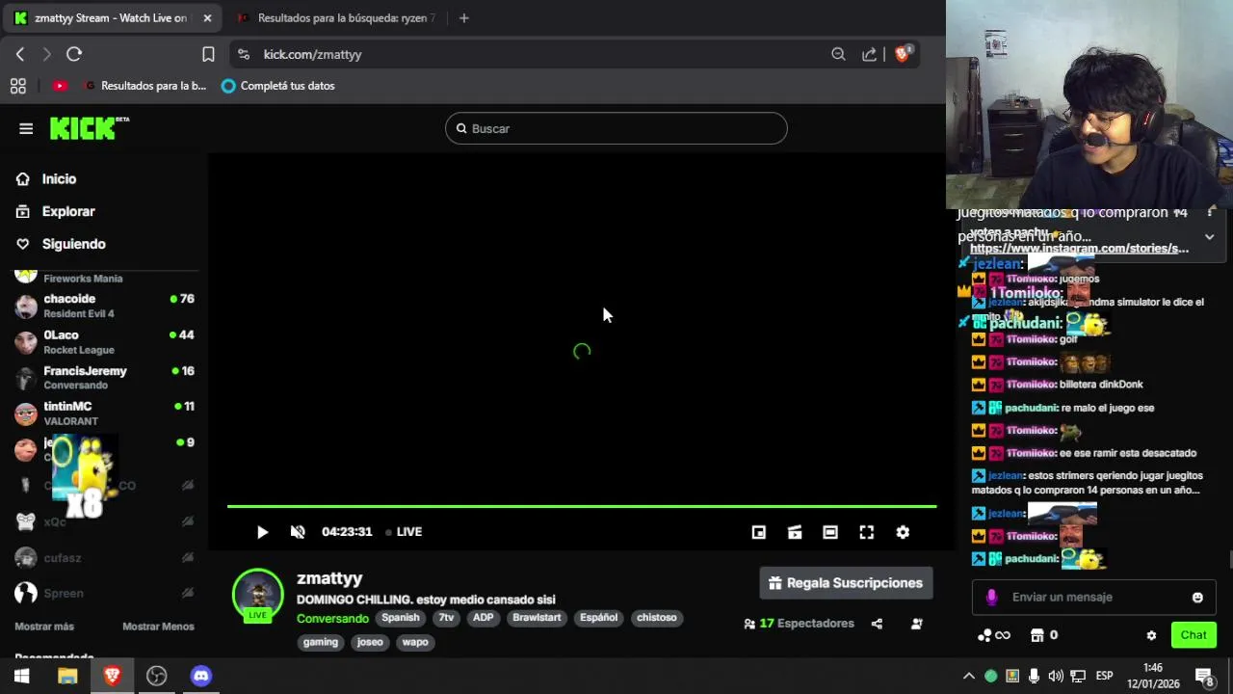Select the joseo tag
This screenshot has width=1233, height=694.
pos(370,642)
